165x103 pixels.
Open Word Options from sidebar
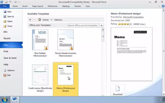click(x=9, y=70)
